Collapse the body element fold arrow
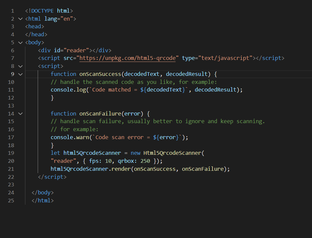 (x=20, y=42)
